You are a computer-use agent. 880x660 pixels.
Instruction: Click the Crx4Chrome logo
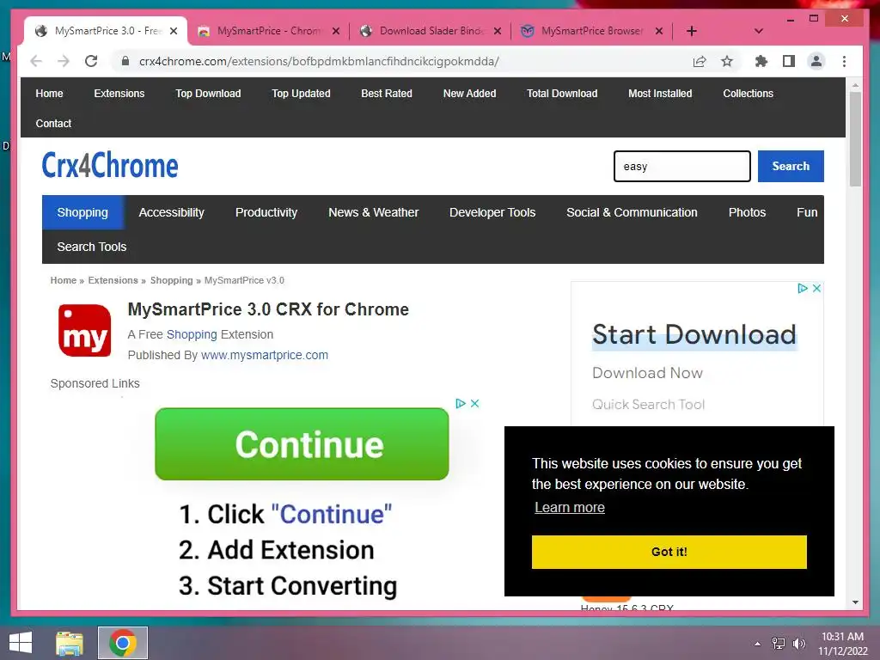pyautogui.click(x=110, y=165)
